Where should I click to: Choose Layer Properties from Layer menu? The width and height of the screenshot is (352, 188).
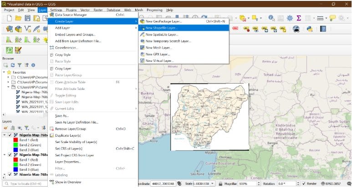(68, 161)
